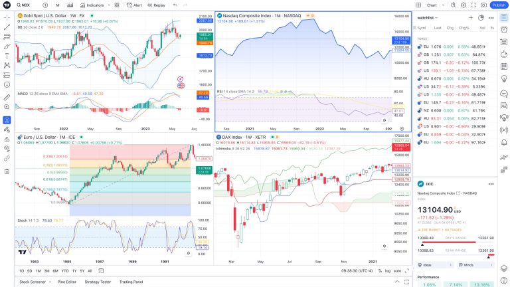Open the emoji and icons tool

coord(7,84)
